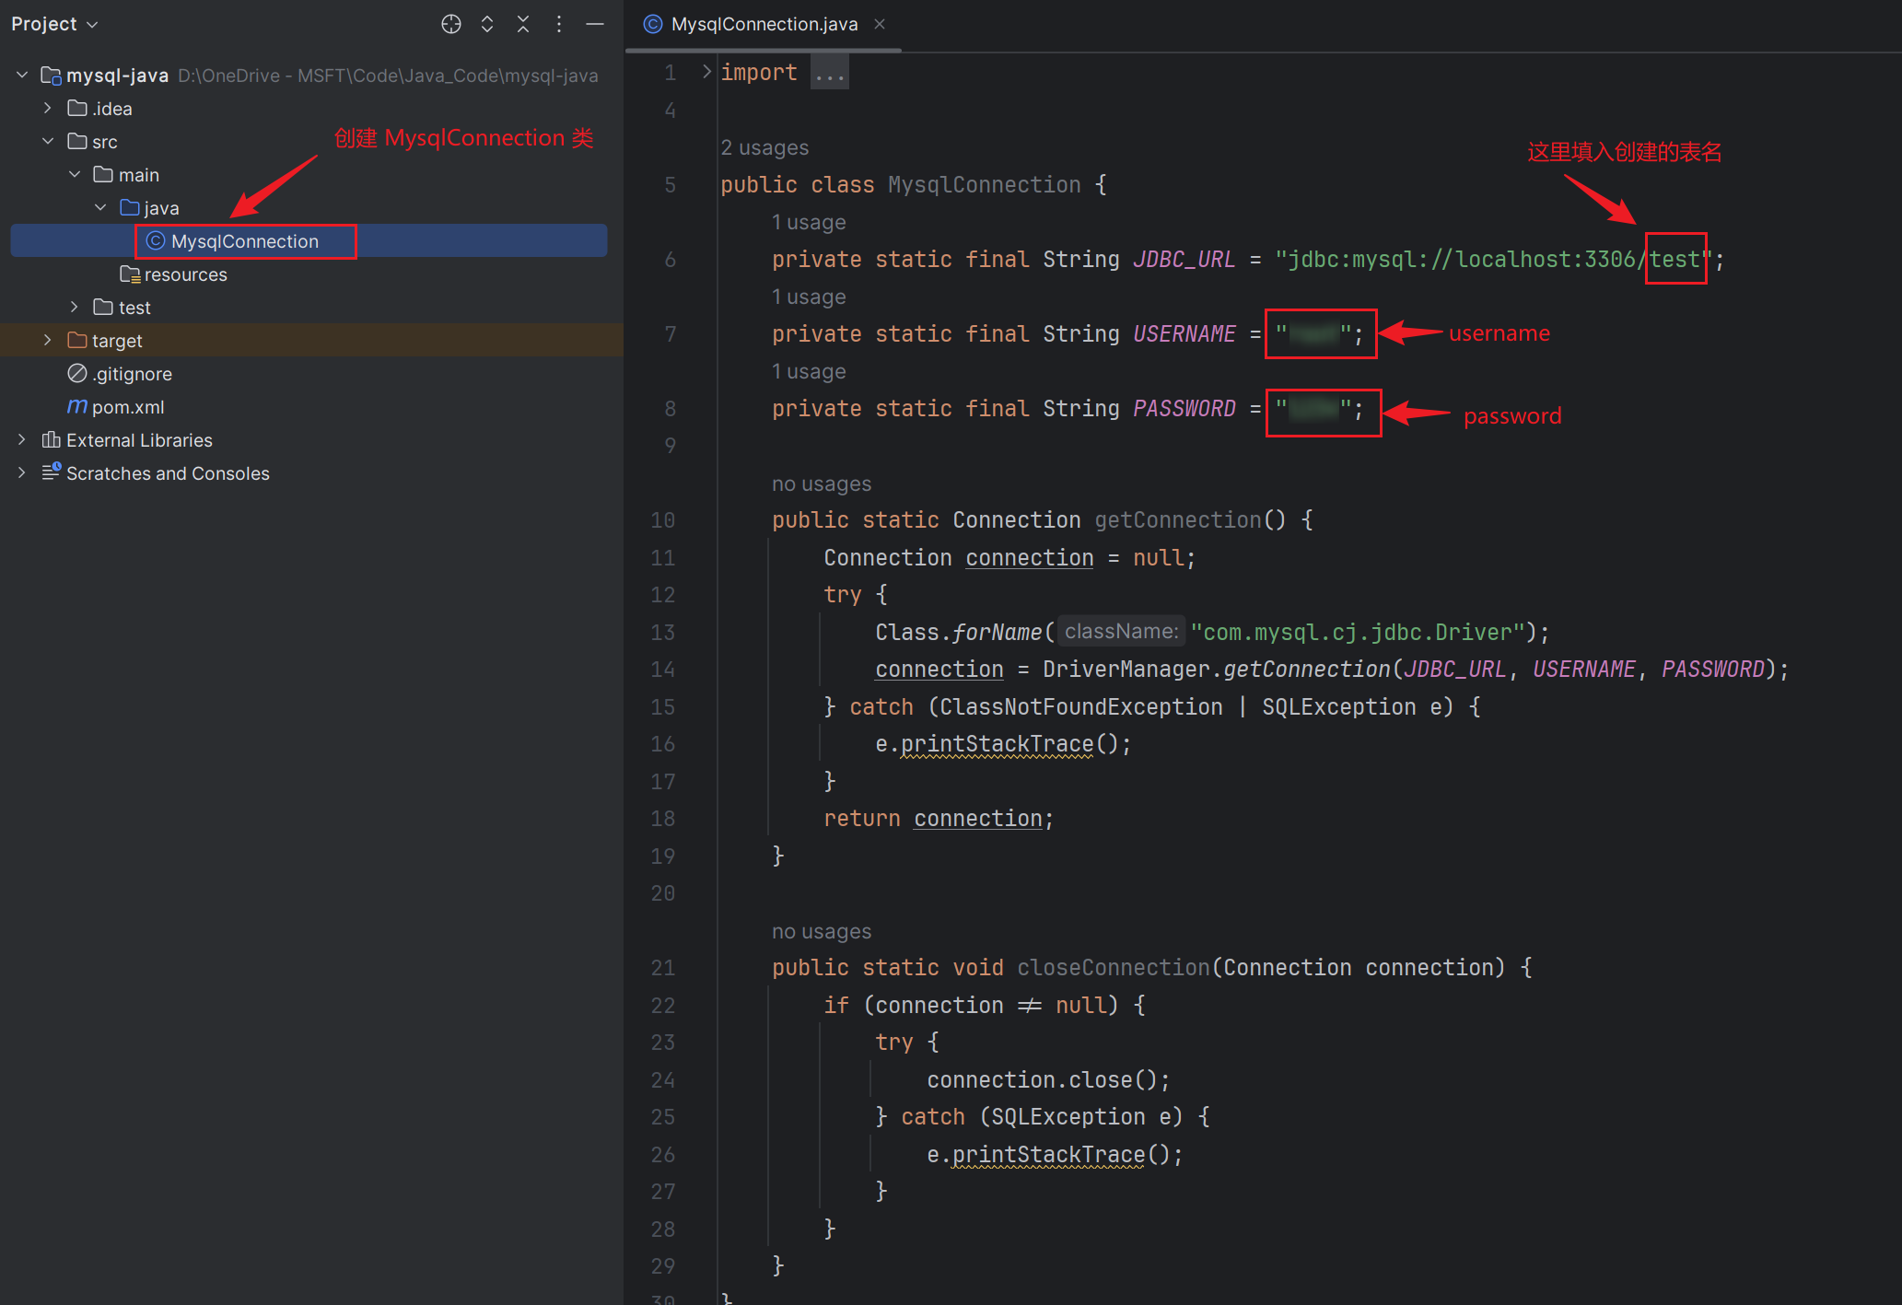Click the className parameter hint on line 13
The height and width of the screenshot is (1305, 1902).
[x=1121, y=632]
